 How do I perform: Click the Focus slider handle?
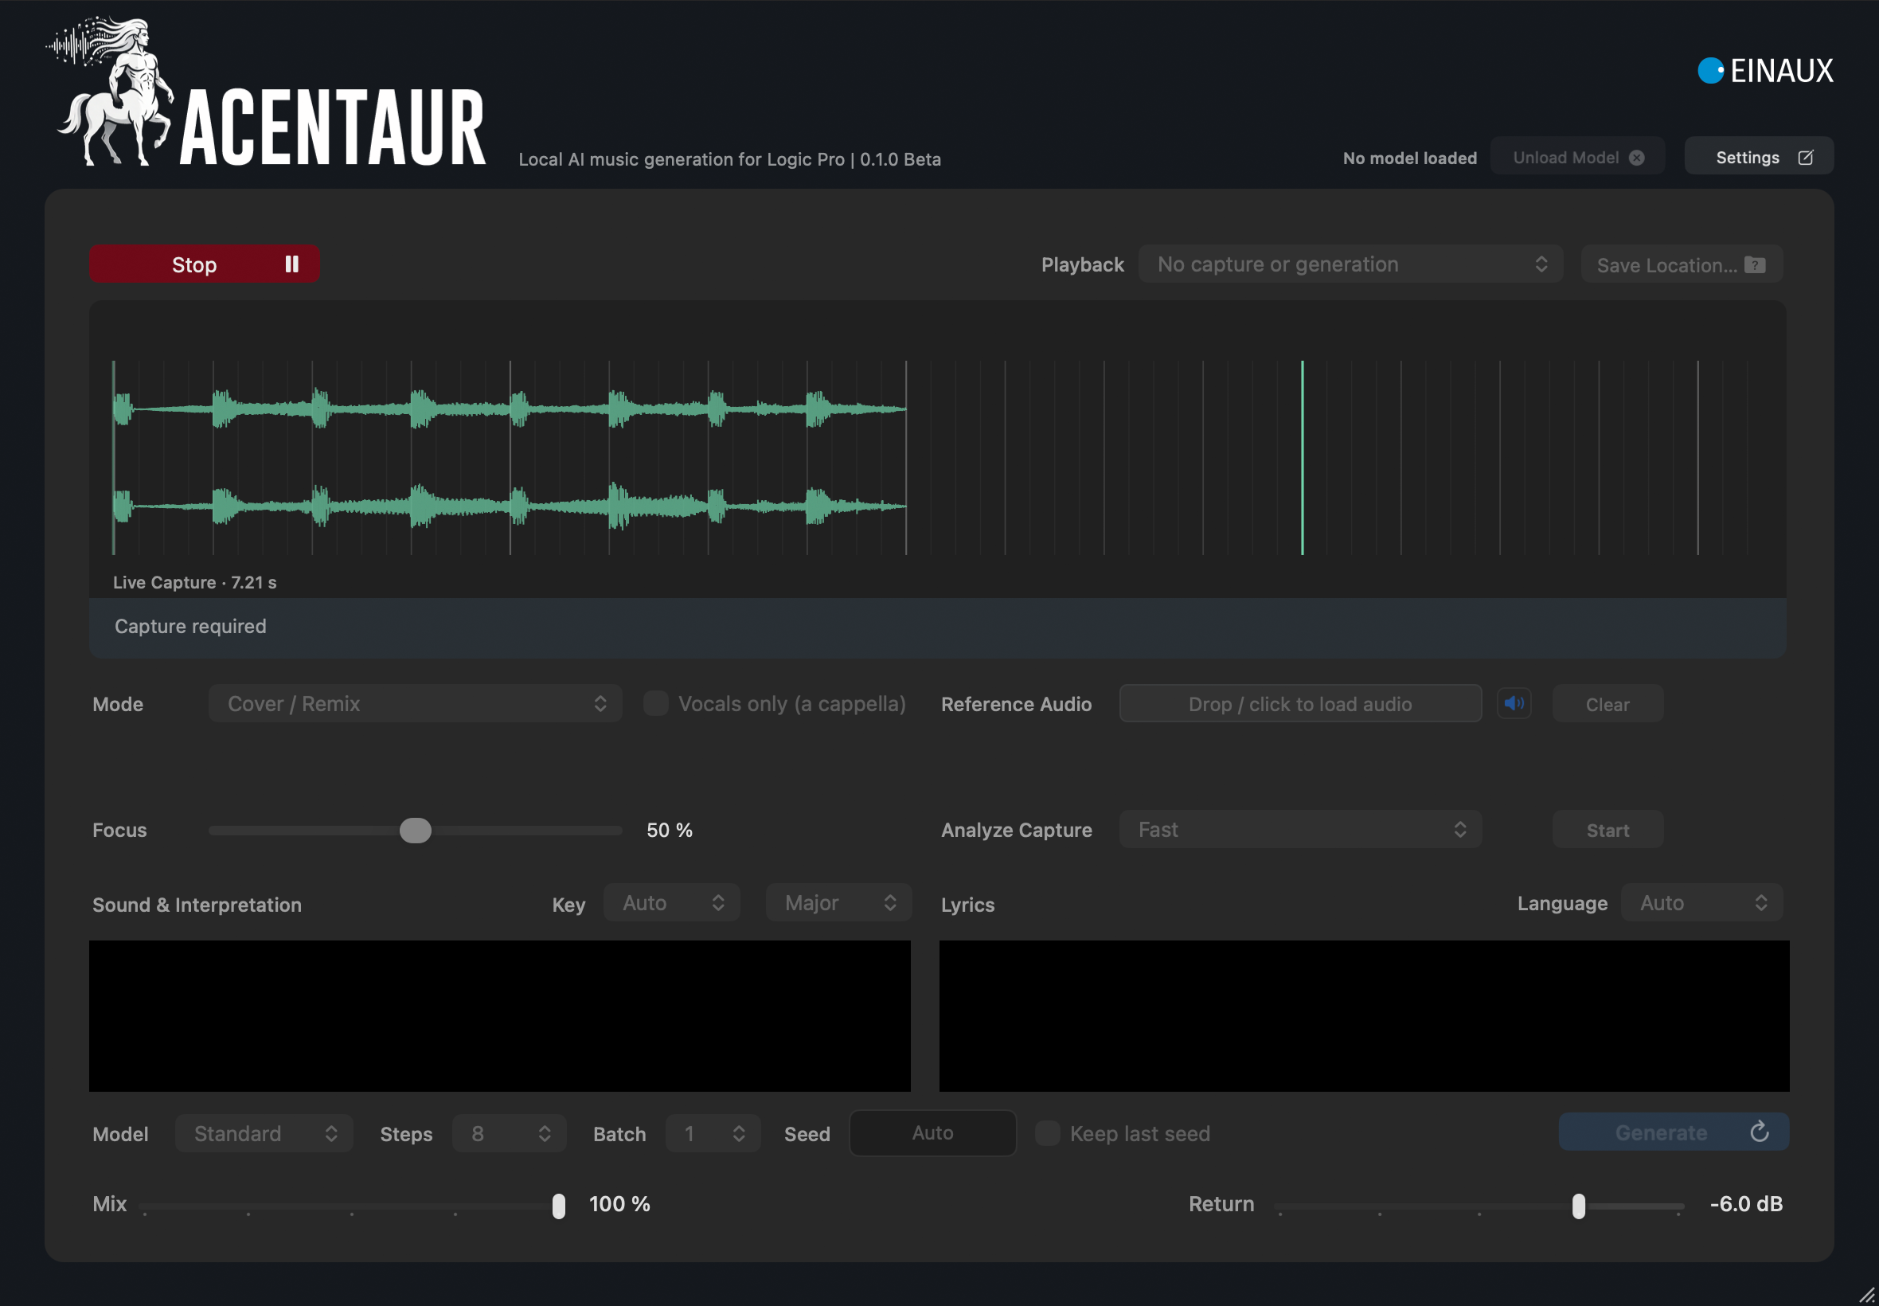[x=416, y=831]
